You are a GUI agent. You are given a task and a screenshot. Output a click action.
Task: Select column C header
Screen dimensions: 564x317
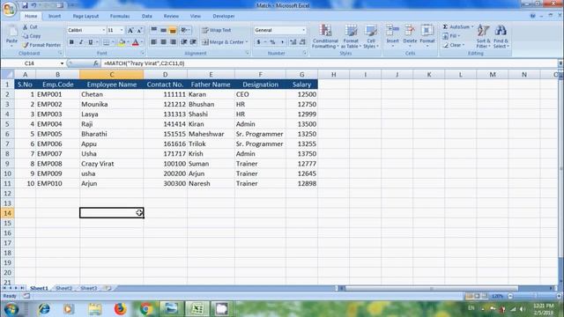(x=112, y=74)
